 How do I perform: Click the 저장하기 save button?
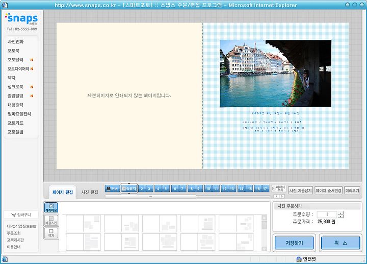click(x=294, y=243)
